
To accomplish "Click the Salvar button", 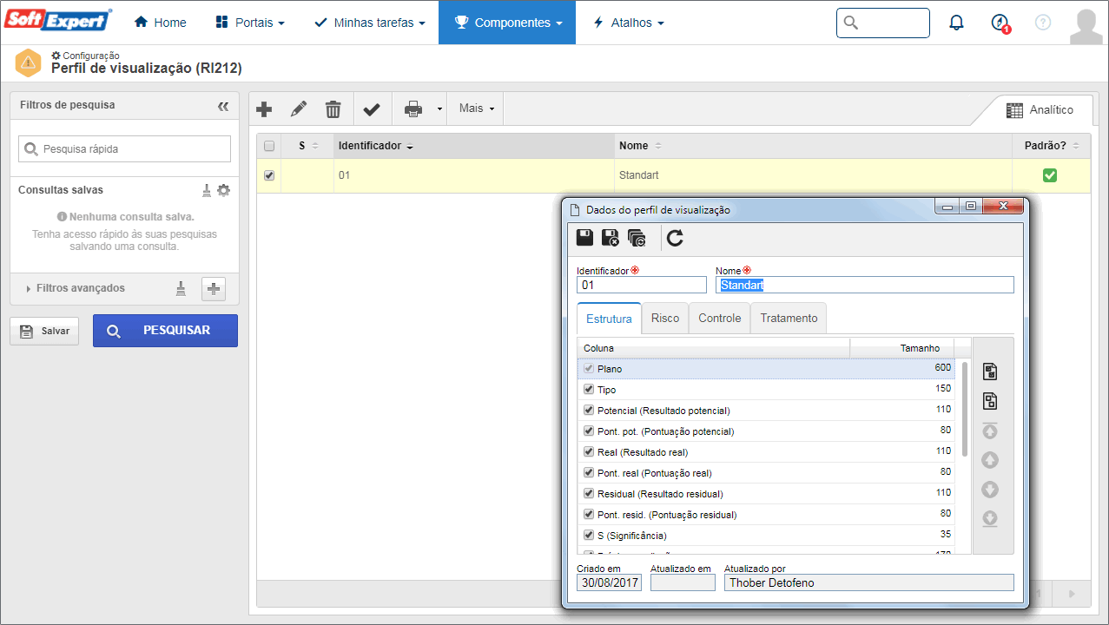I will (x=44, y=331).
